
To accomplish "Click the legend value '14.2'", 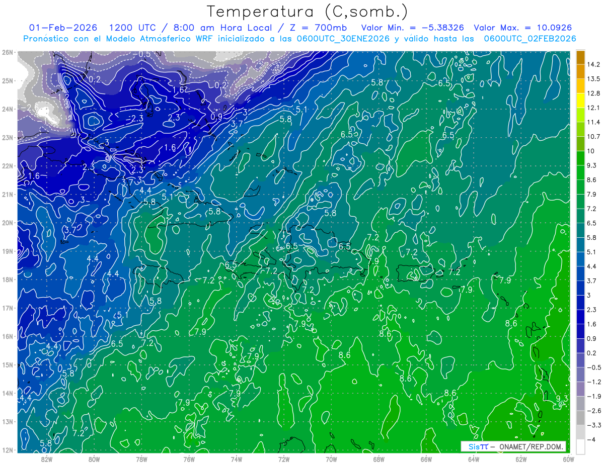I will tap(593, 64).
